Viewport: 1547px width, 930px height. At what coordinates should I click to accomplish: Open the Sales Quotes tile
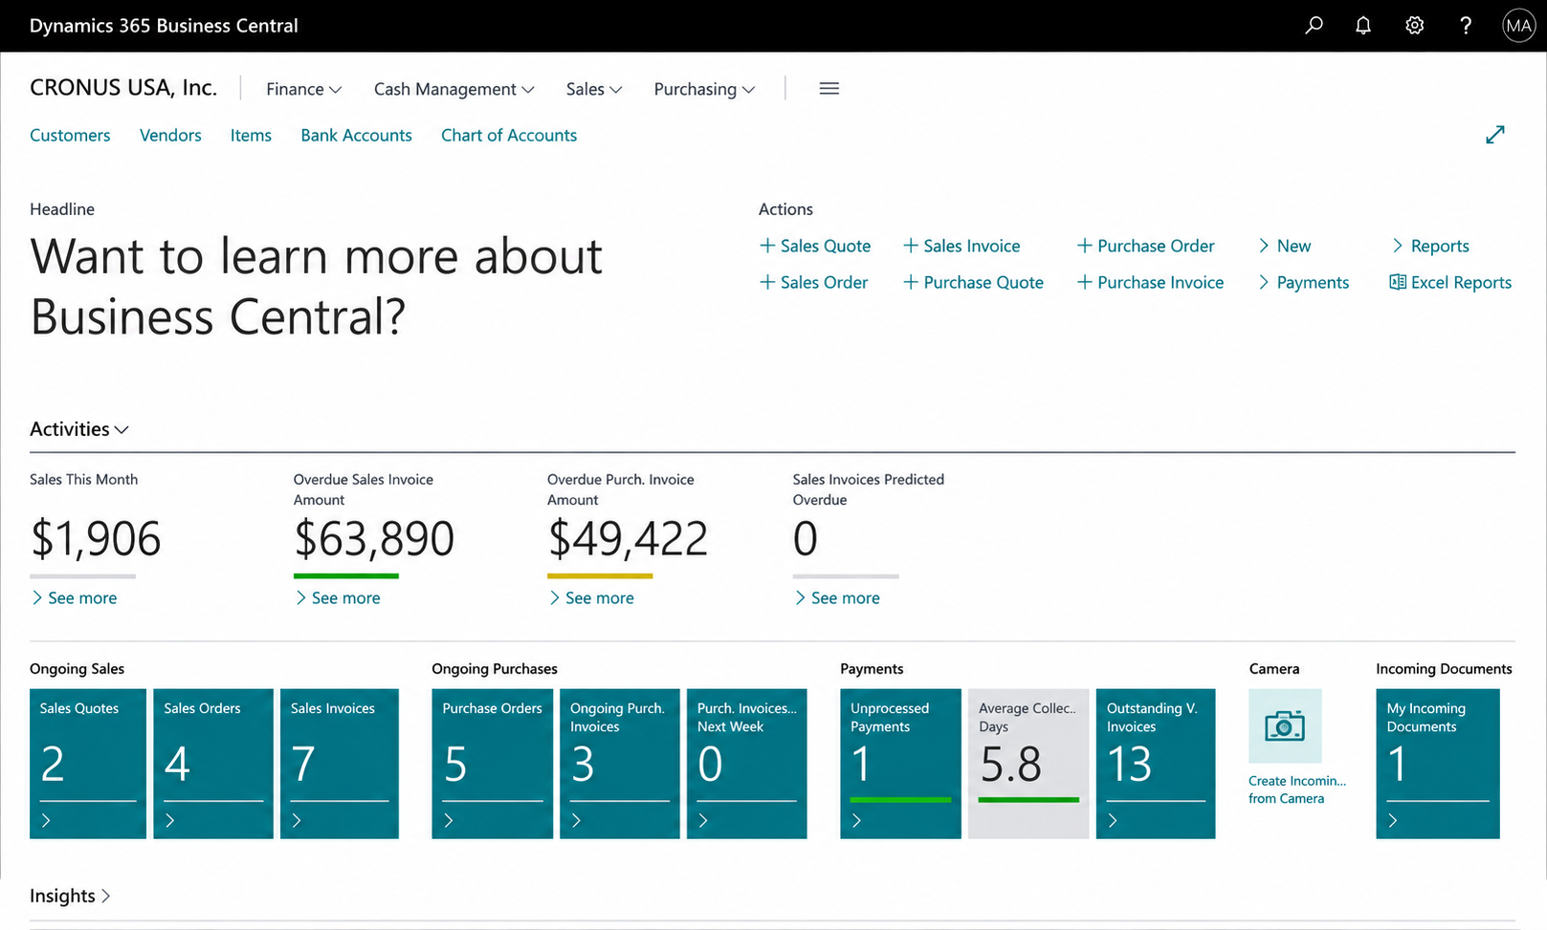(x=88, y=764)
